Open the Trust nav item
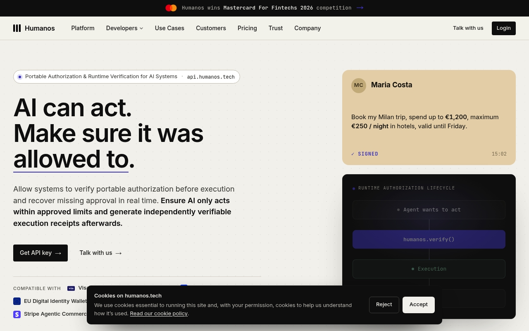 pyautogui.click(x=276, y=28)
